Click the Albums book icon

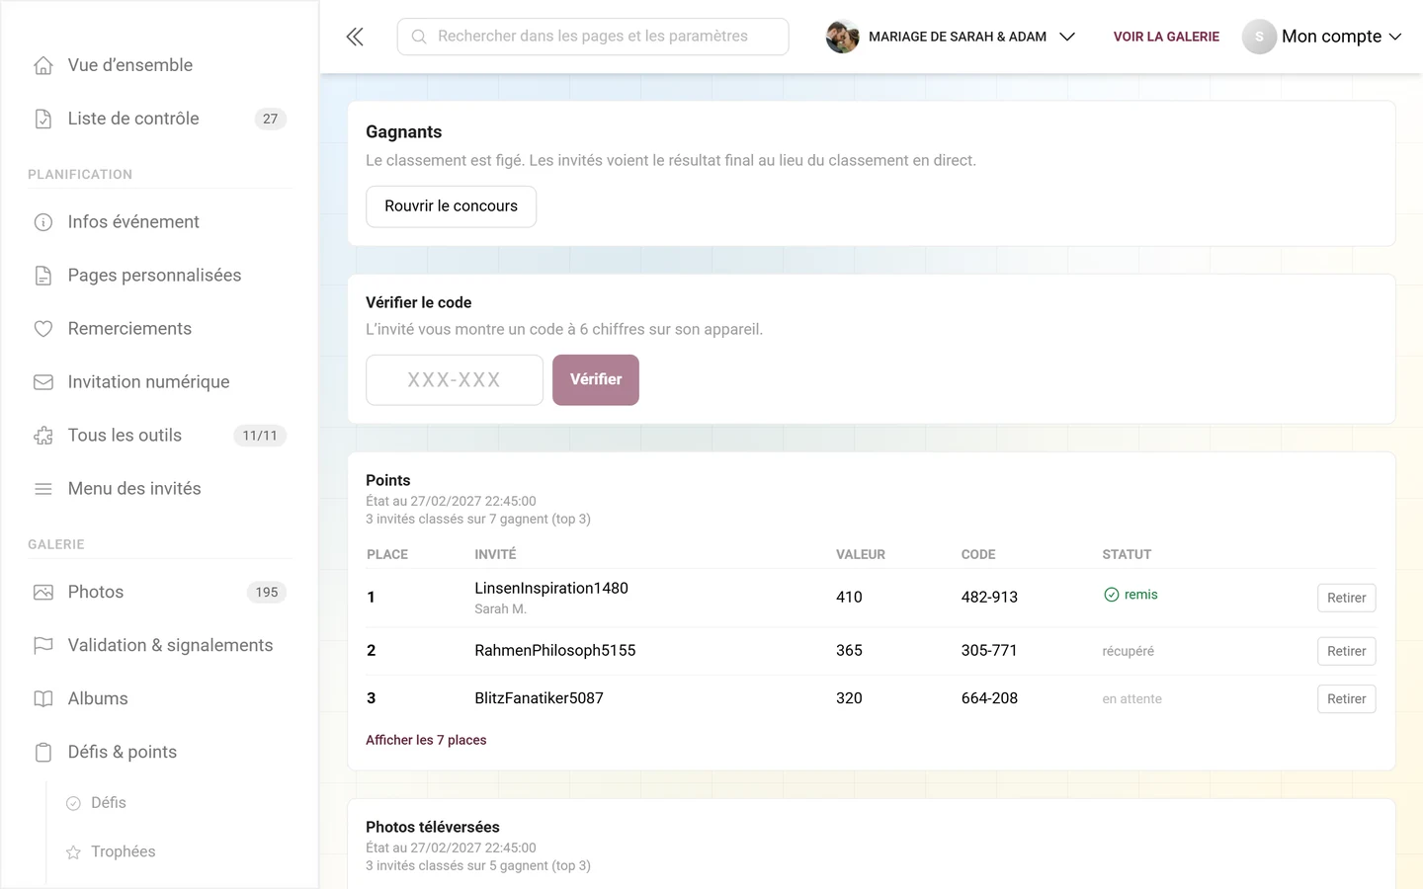point(43,699)
